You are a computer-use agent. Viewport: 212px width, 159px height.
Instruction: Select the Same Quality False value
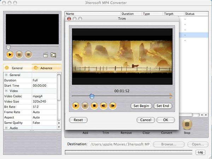click(x=44, y=123)
